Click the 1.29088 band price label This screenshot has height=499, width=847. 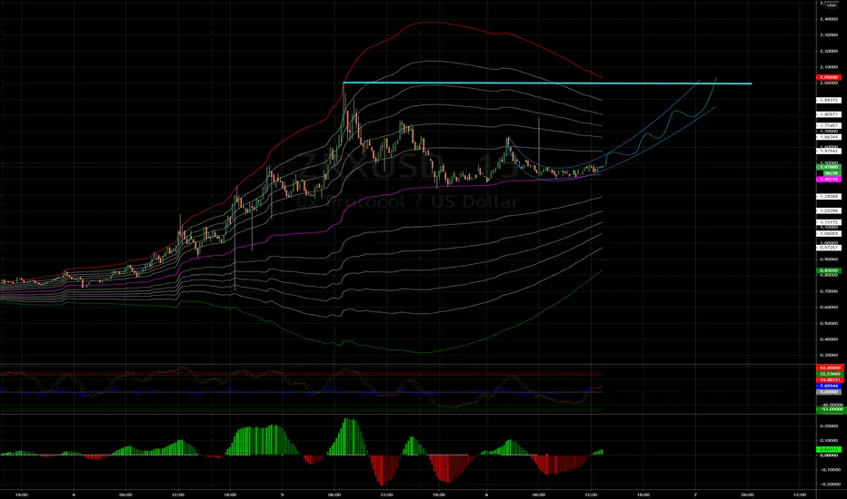pyautogui.click(x=829, y=196)
